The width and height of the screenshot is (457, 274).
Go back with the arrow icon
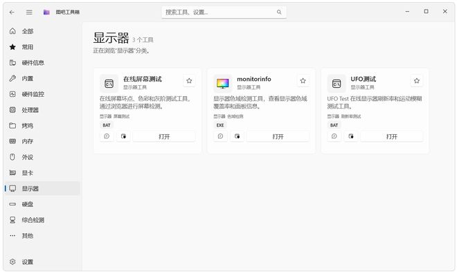pos(12,12)
